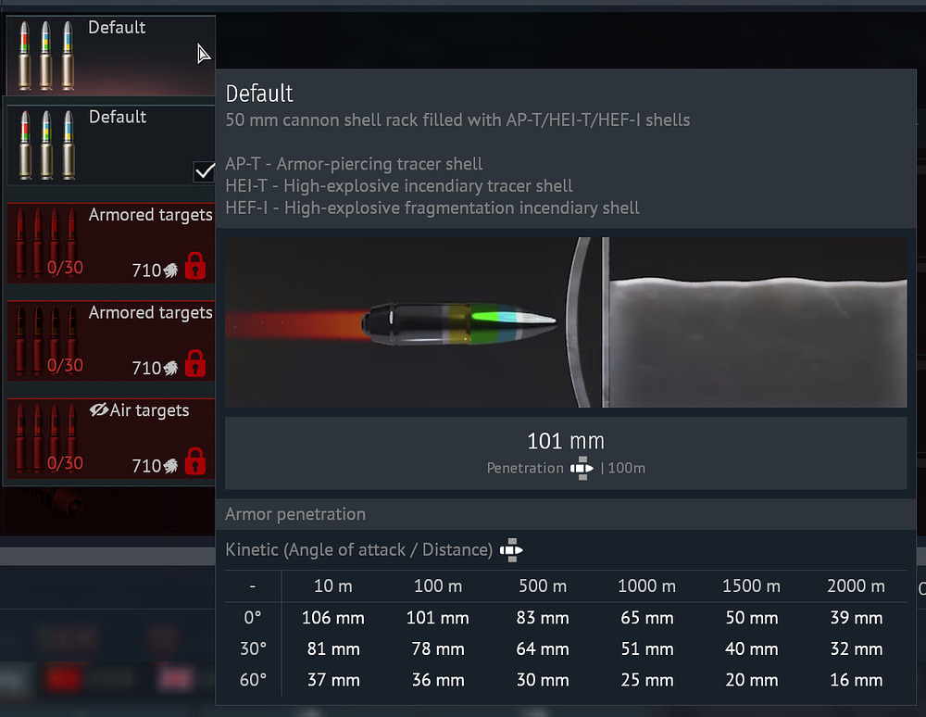Click the 106 mm table cell
This screenshot has width=926, height=717.
pyautogui.click(x=333, y=618)
